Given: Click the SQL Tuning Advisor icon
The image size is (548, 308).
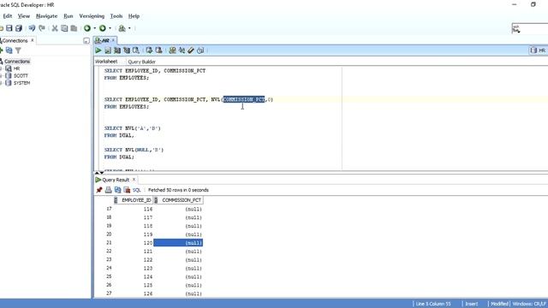Looking at the screenshot, I should click(136, 50).
